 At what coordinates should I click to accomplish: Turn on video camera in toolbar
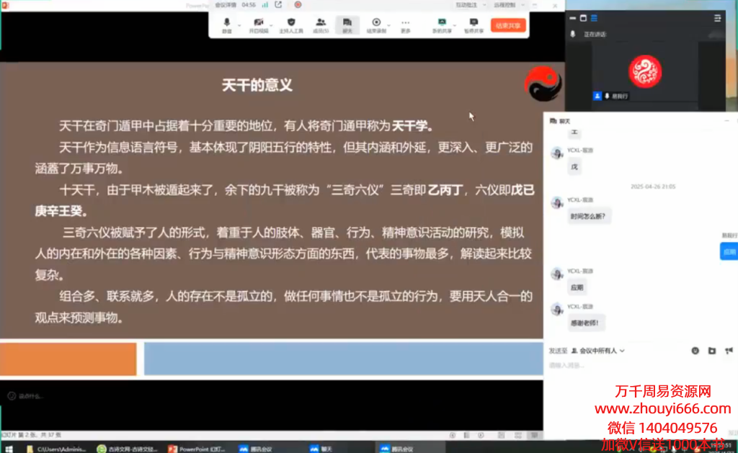pos(258,24)
